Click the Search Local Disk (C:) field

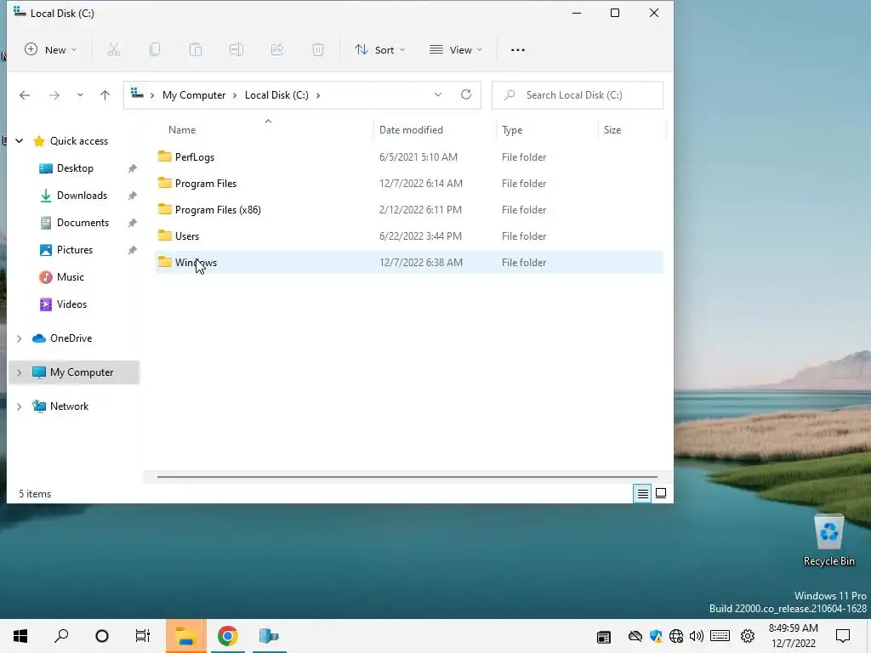(x=578, y=95)
